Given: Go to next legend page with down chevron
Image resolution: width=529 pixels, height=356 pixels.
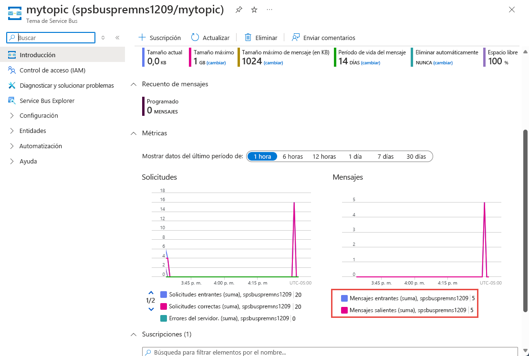Looking at the screenshot, I should (x=151, y=309).
